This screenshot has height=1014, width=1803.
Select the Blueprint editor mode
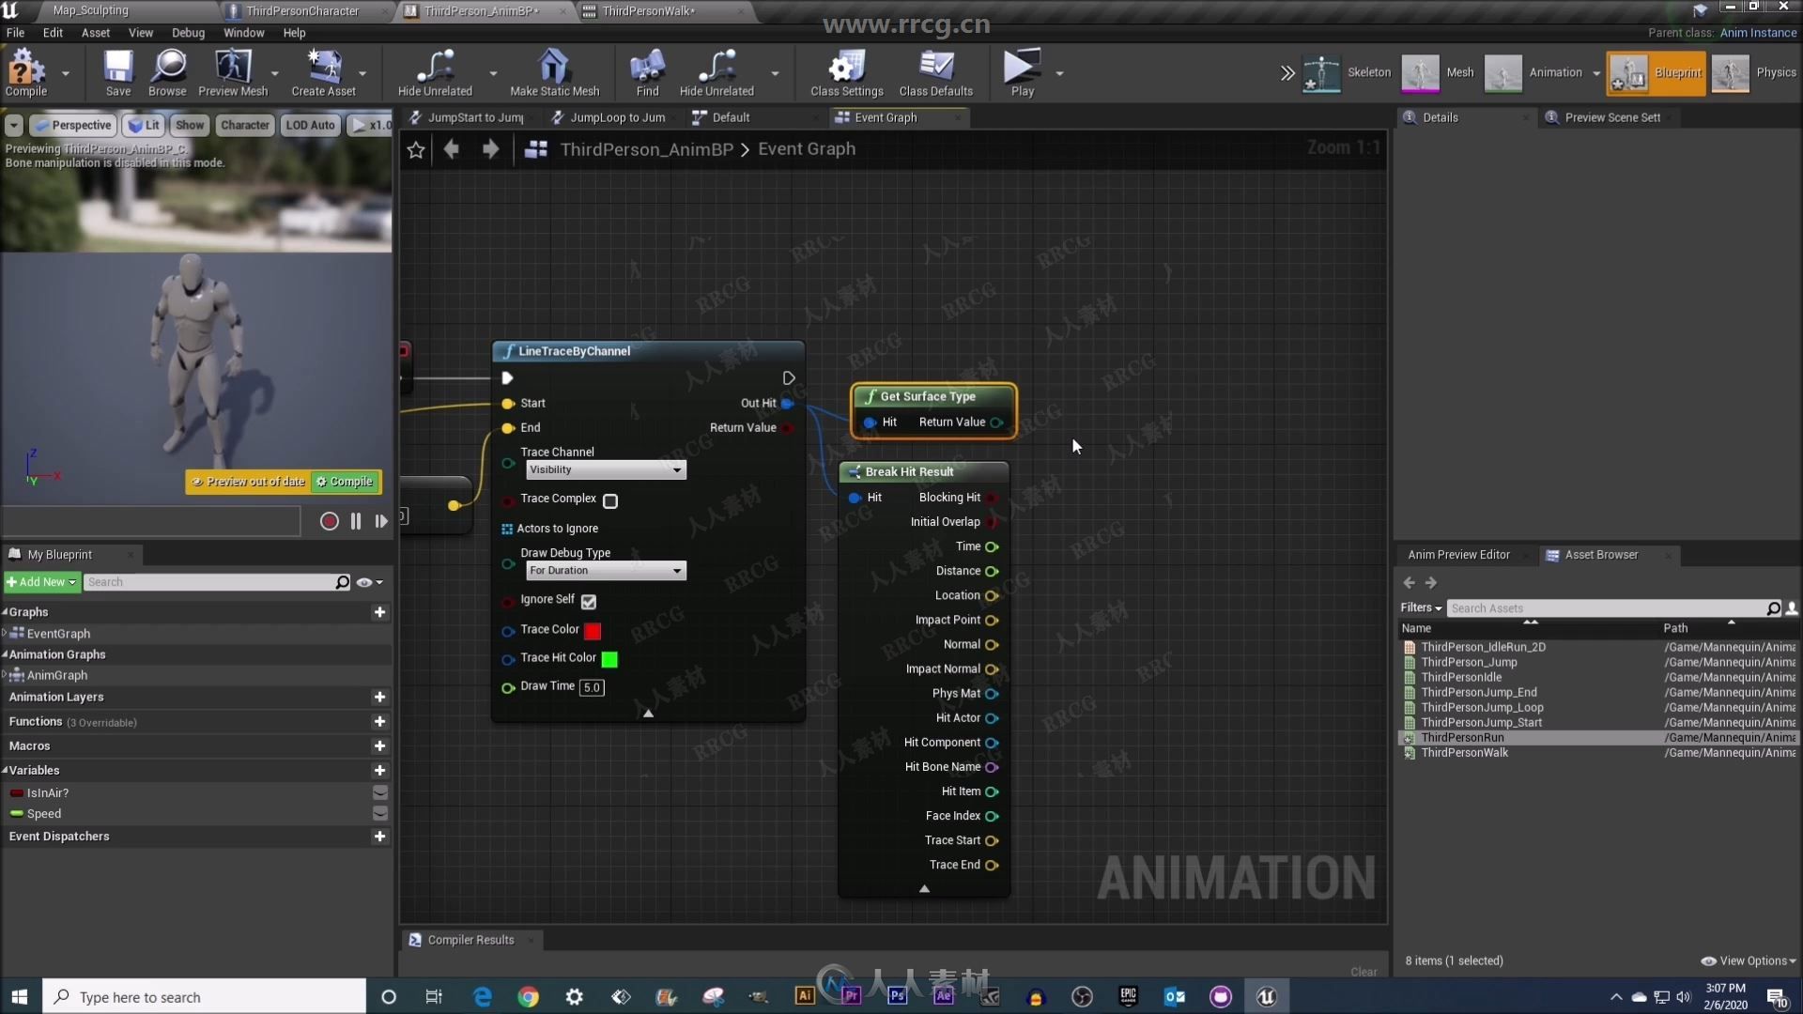click(x=1657, y=72)
